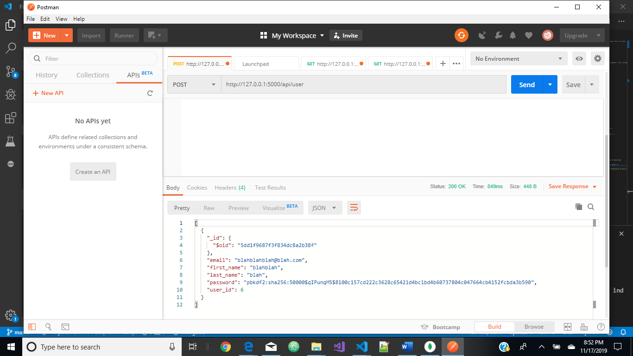Click the Runner button
This screenshot has height=356, width=633.
(124, 35)
